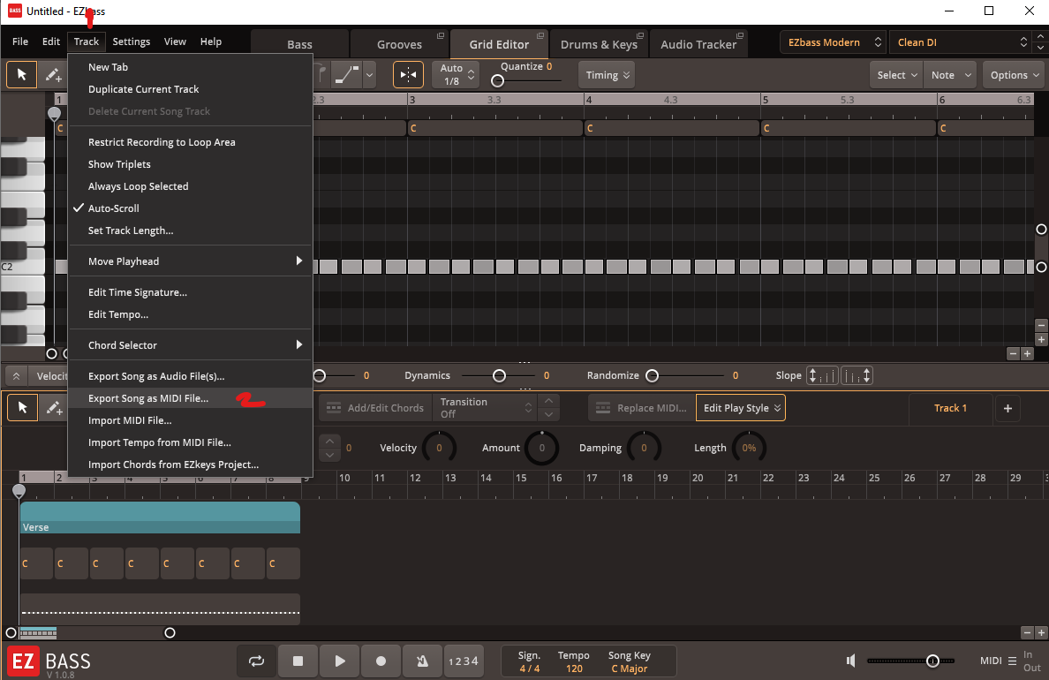
Task: Toggle the metronome
Action: point(423,661)
